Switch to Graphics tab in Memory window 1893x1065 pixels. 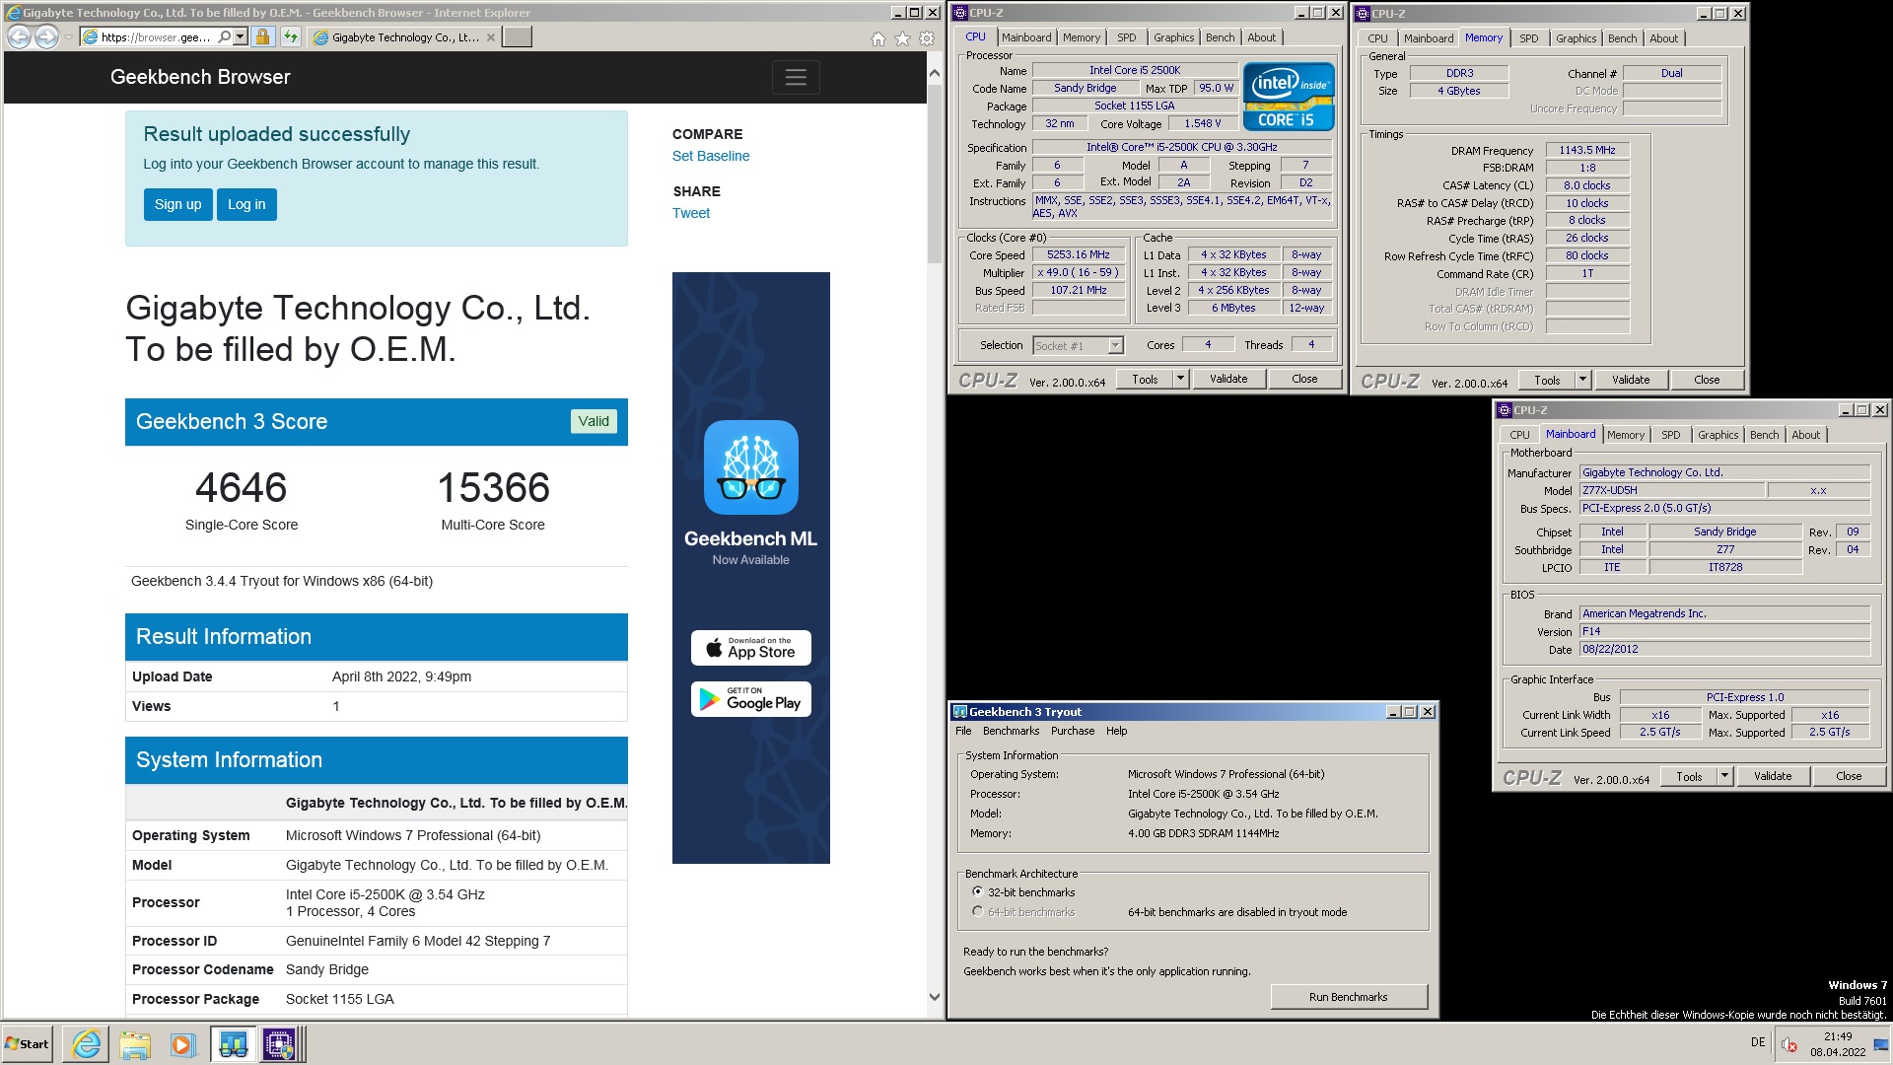[x=1576, y=38]
